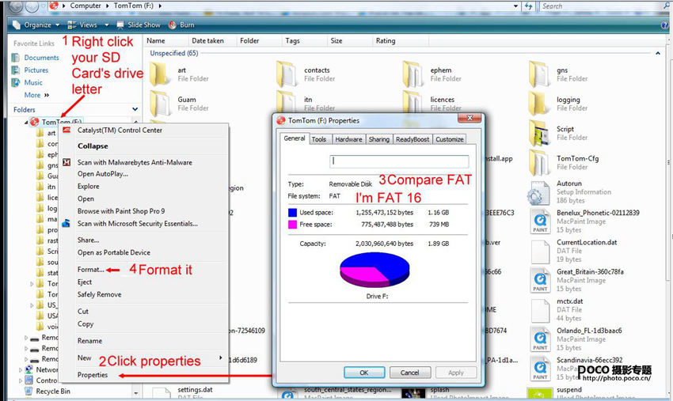Collapse the TomTom (F:) tree node
Image resolution: width=673 pixels, height=401 pixels.
click(26, 123)
